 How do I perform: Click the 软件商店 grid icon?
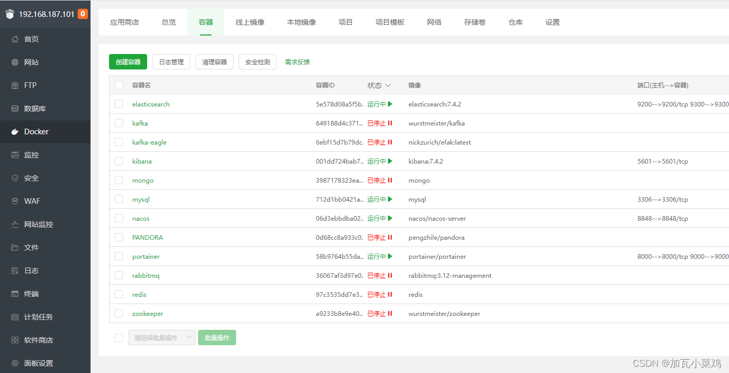coord(15,340)
